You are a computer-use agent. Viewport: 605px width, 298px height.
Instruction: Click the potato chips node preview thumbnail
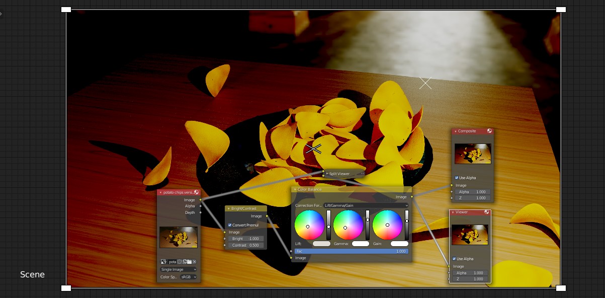[x=179, y=237]
